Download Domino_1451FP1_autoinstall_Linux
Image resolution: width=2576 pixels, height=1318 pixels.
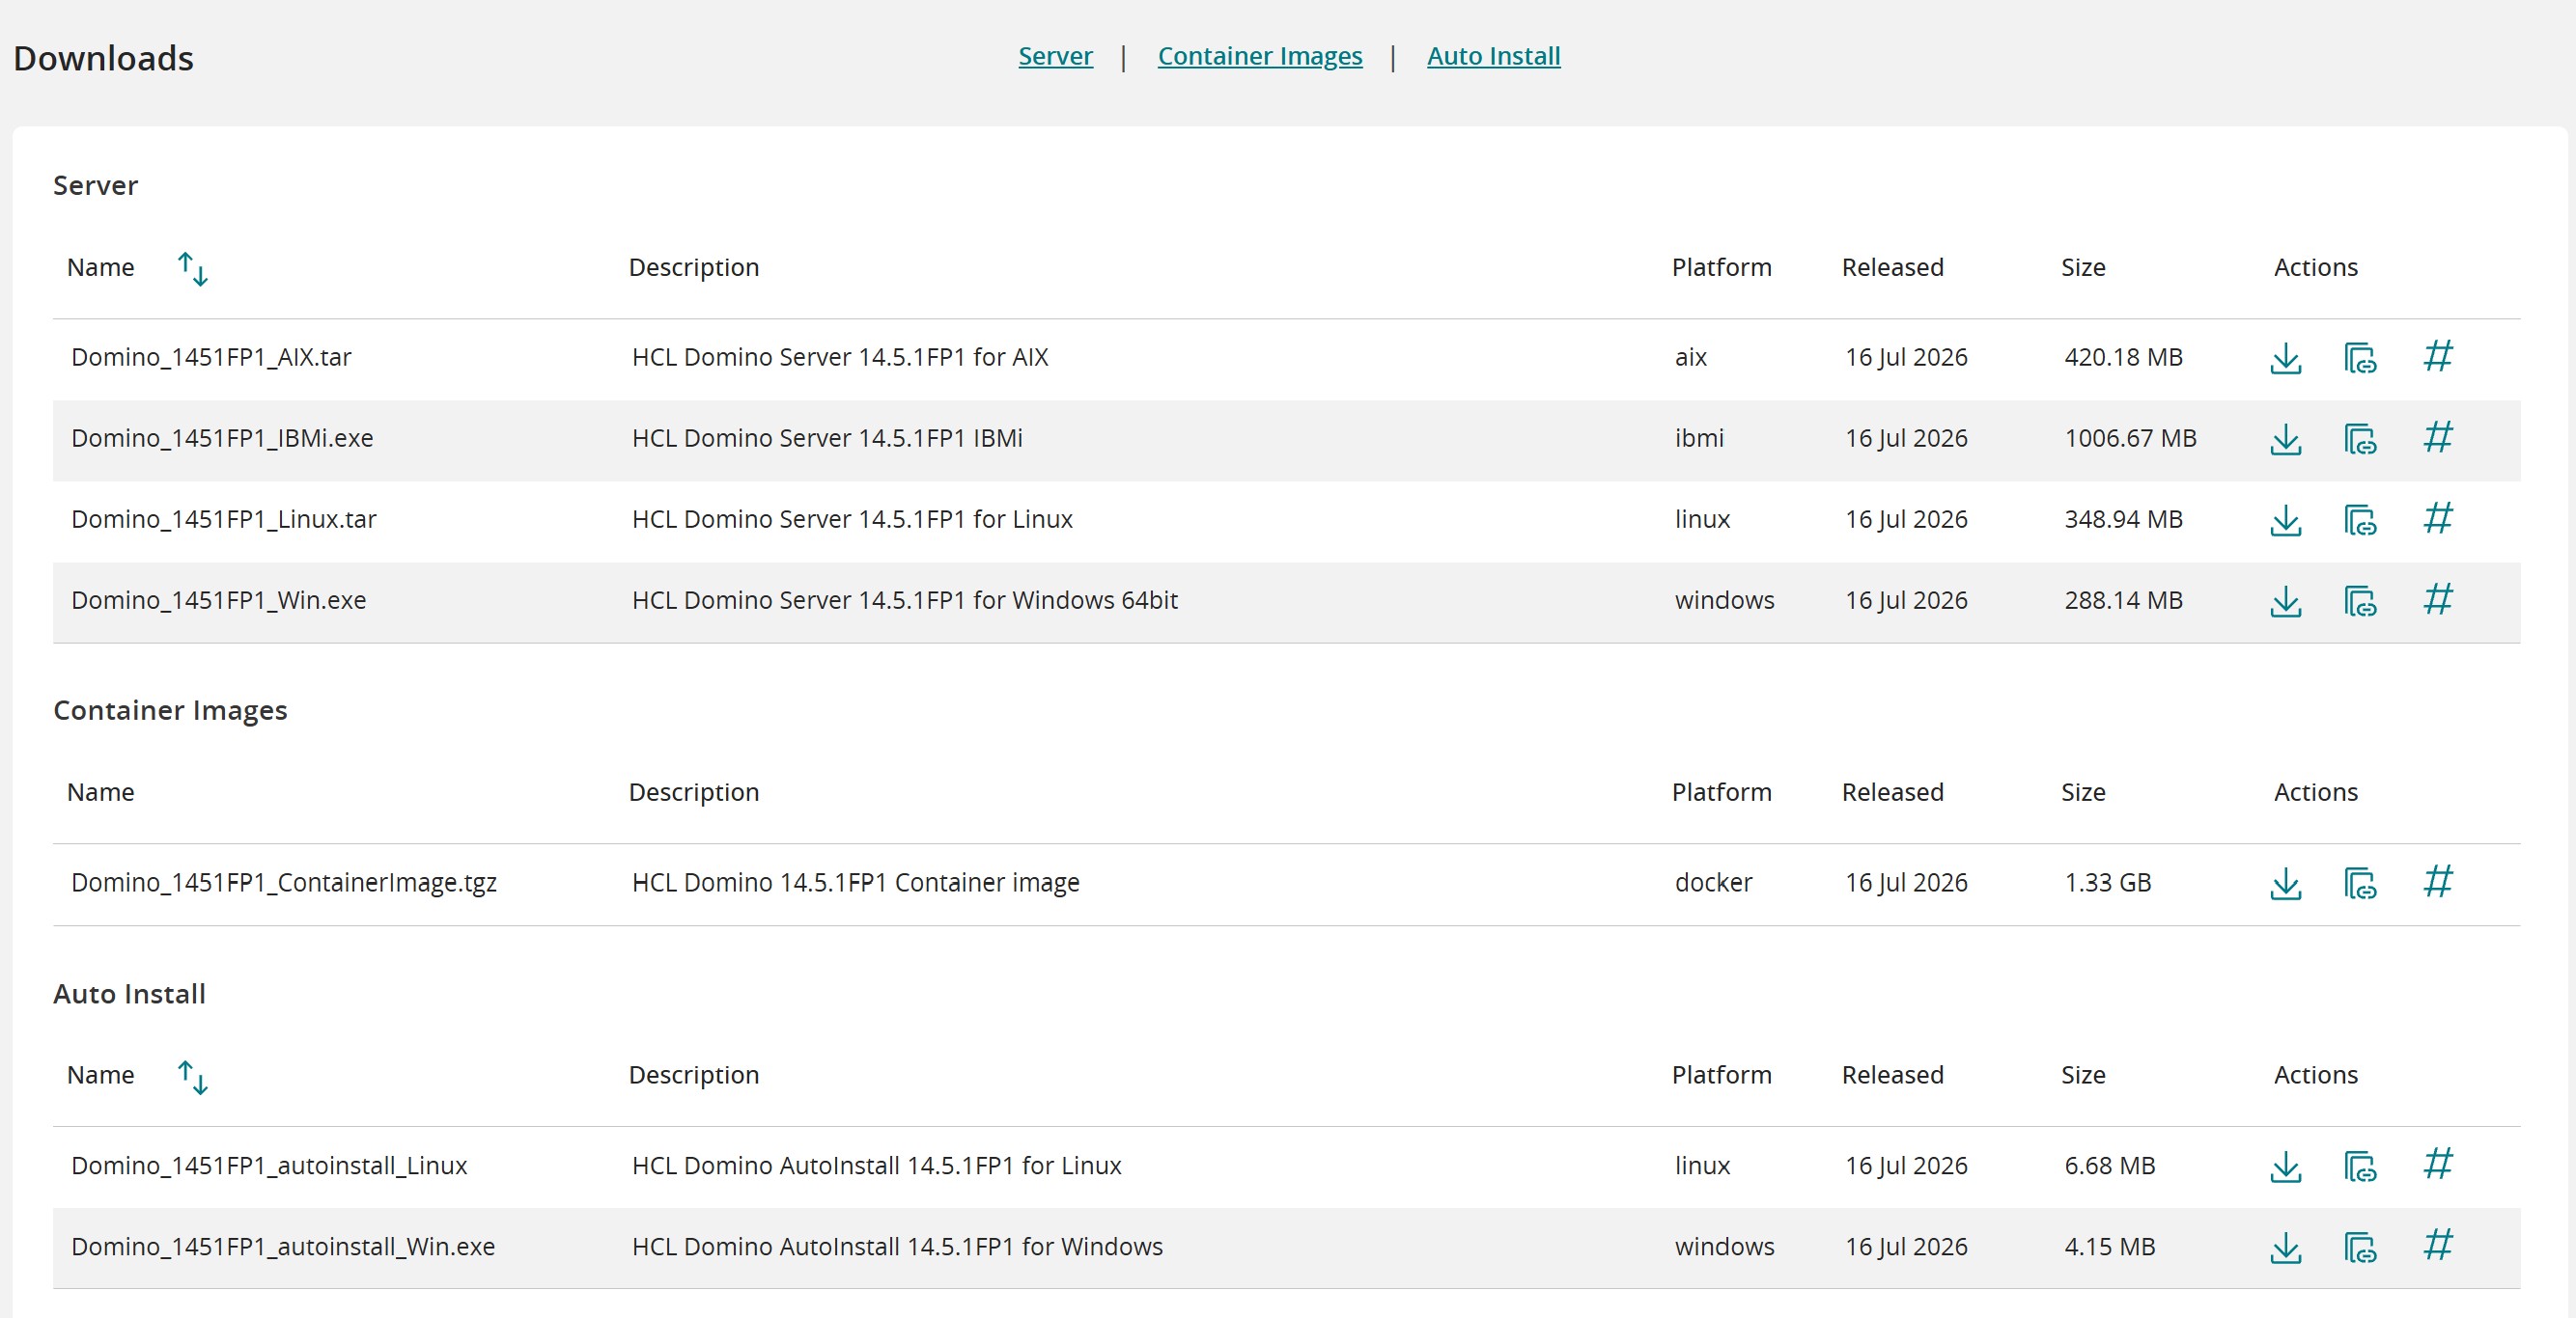pos(2286,1167)
